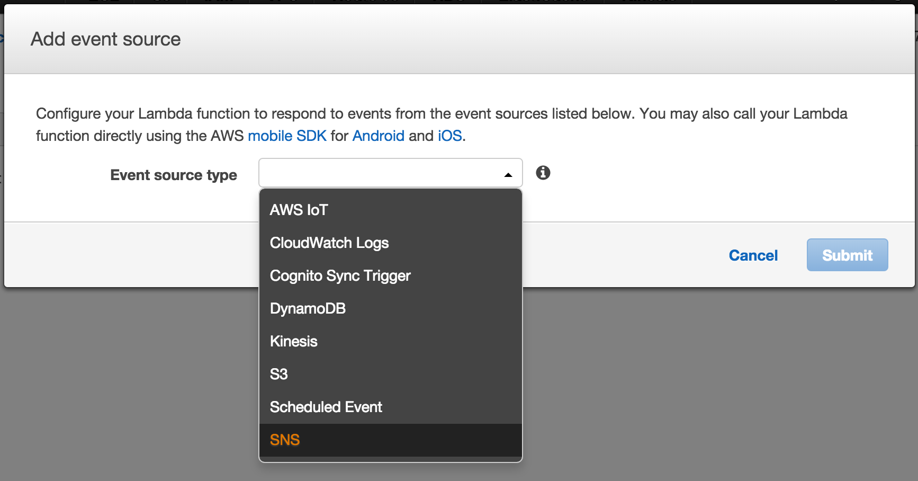Choose Kinesis as the event source
Image resolution: width=918 pixels, height=481 pixels.
pyautogui.click(x=293, y=341)
